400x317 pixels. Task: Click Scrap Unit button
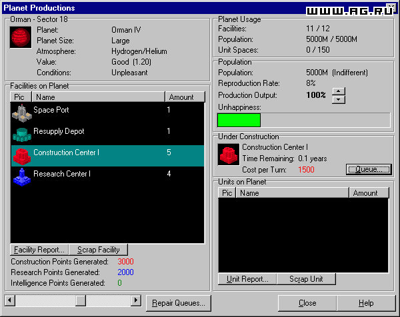point(306,279)
